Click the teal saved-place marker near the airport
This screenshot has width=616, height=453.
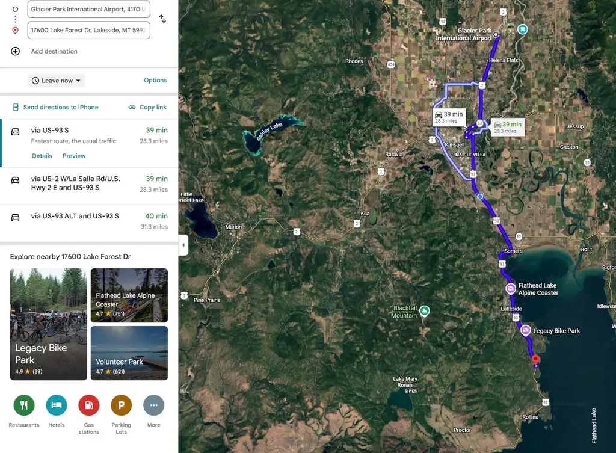pos(523,29)
